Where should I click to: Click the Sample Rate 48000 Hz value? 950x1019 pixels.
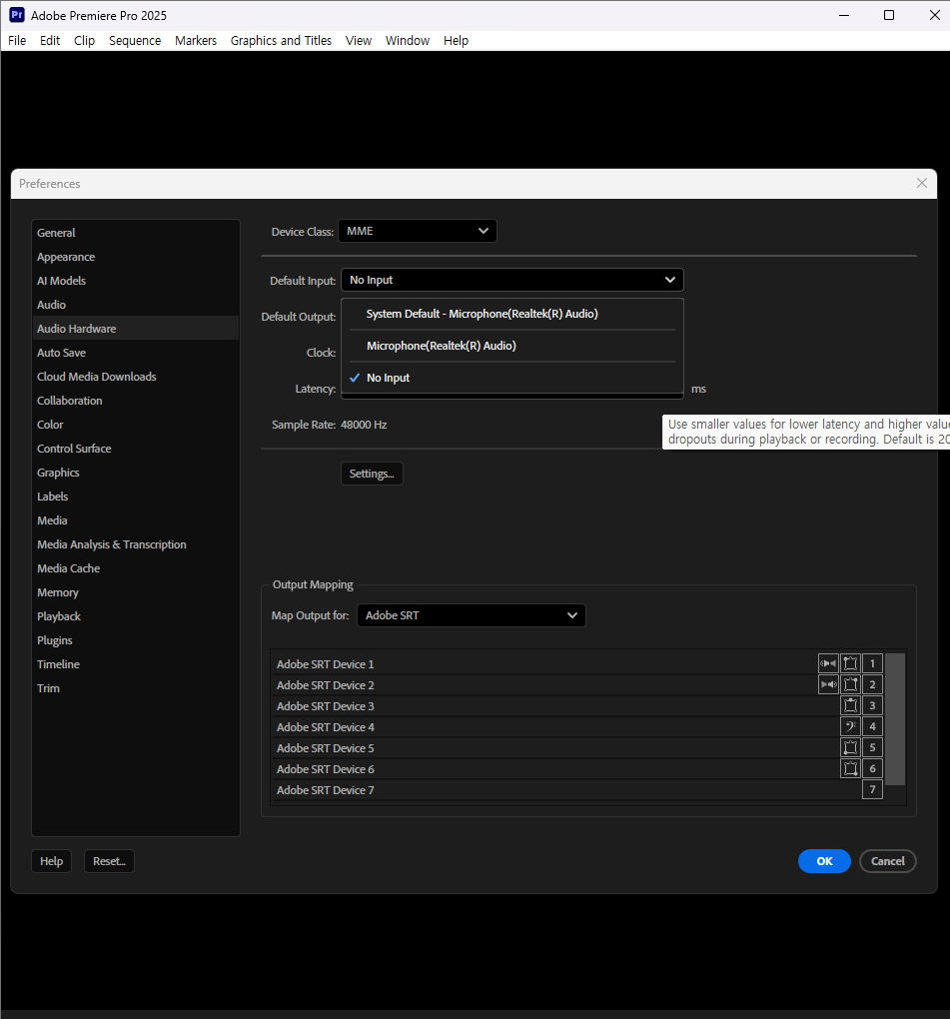pyautogui.click(x=364, y=425)
